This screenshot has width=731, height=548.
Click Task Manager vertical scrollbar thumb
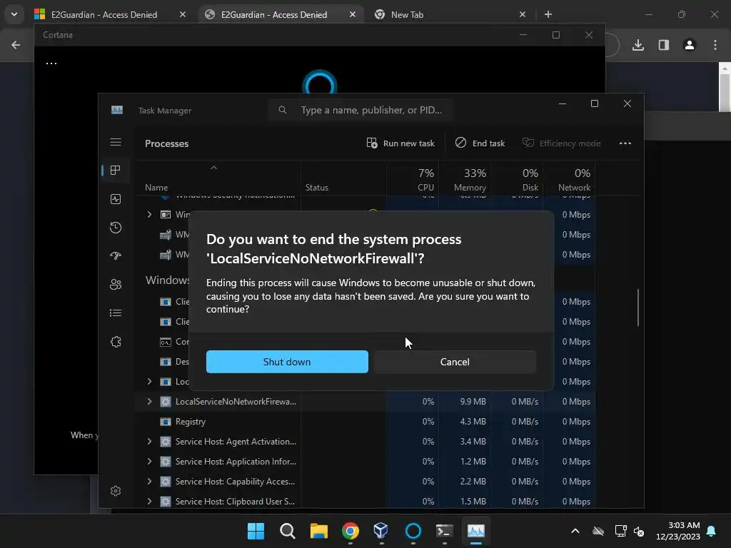[x=637, y=308]
